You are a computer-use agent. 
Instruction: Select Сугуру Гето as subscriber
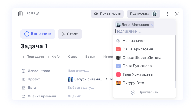(x=144, y=83)
